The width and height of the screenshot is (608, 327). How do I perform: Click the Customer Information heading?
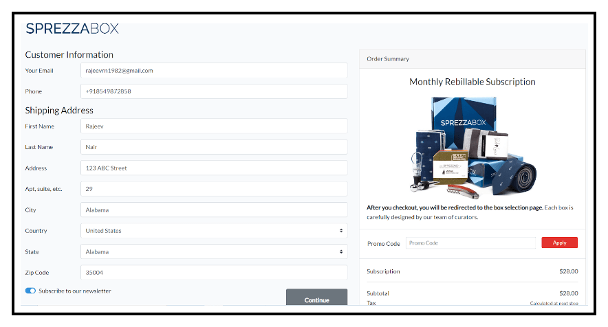[69, 55]
